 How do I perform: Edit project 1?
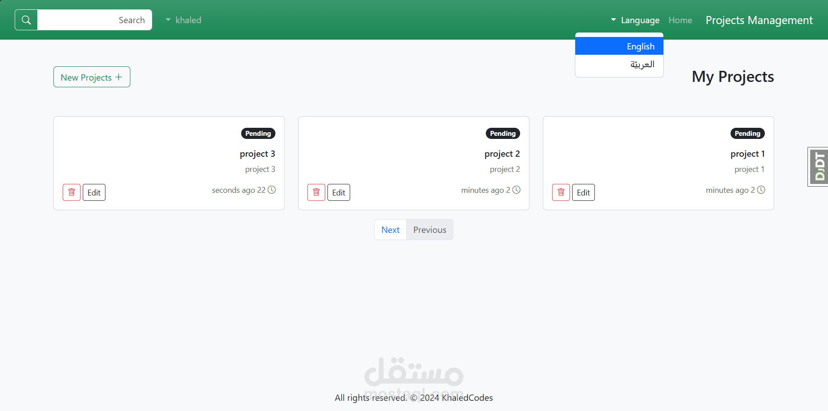click(583, 192)
